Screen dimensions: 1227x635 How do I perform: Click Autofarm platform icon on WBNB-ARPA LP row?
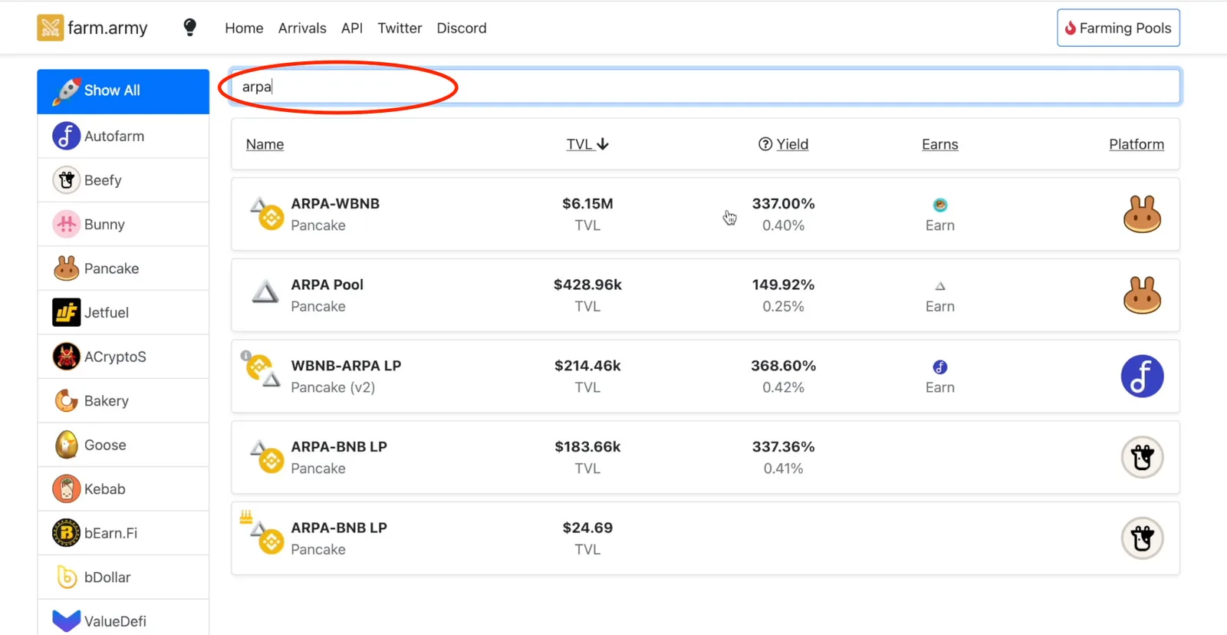tap(1142, 376)
